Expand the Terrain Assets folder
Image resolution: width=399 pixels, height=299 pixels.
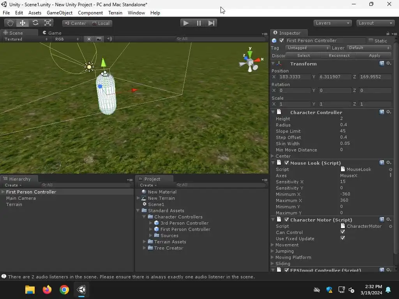pyautogui.click(x=144, y=241)
